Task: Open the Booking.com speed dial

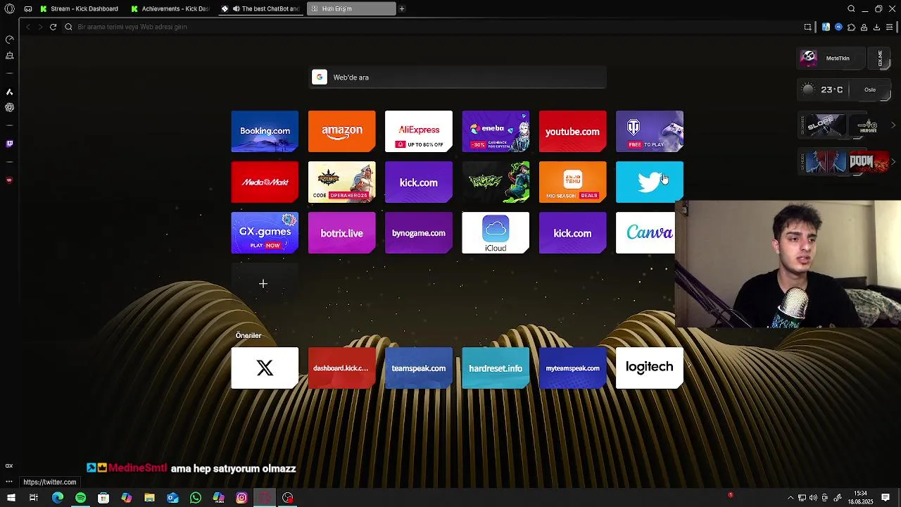Action: tap(265, 131)
